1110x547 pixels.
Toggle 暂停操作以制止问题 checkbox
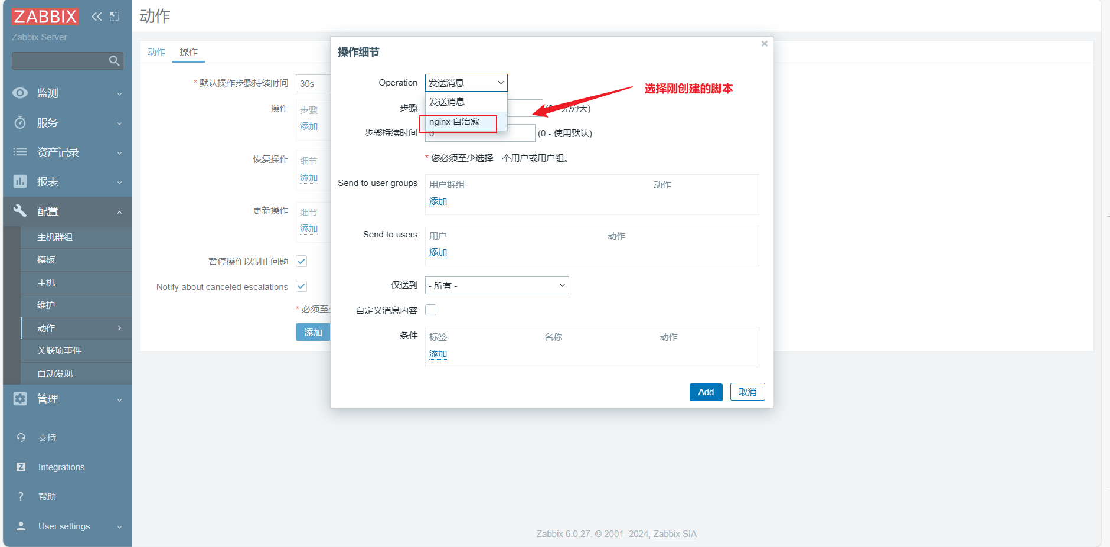tap(301, 261)
